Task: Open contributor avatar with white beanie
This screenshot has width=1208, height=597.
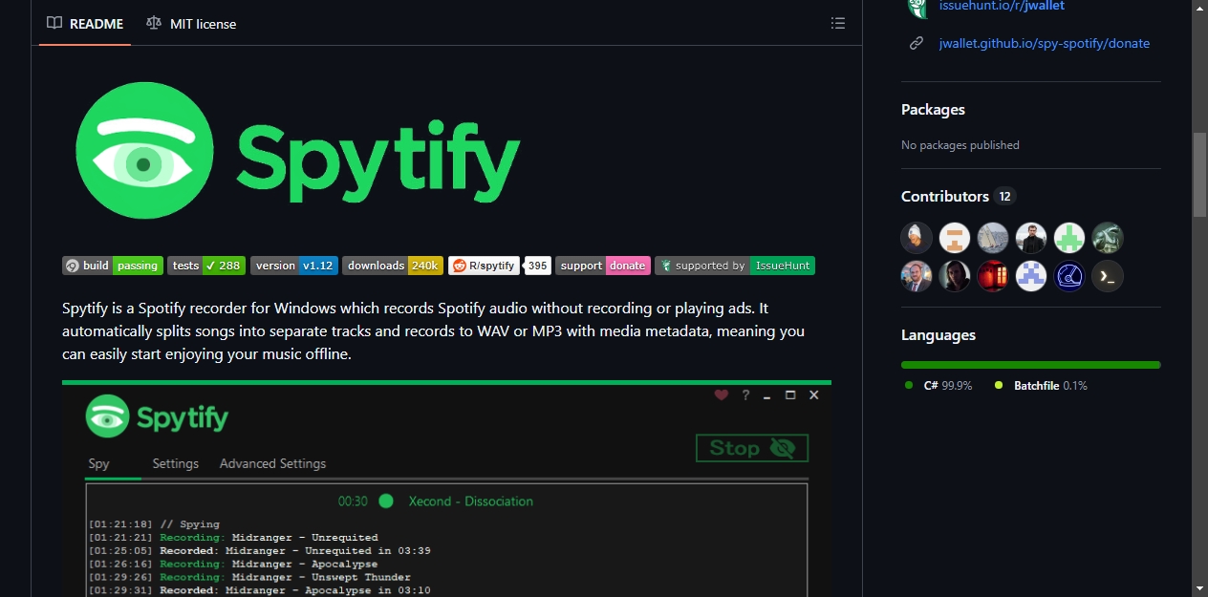Action: pyautogui.click(x=917, y=238)
